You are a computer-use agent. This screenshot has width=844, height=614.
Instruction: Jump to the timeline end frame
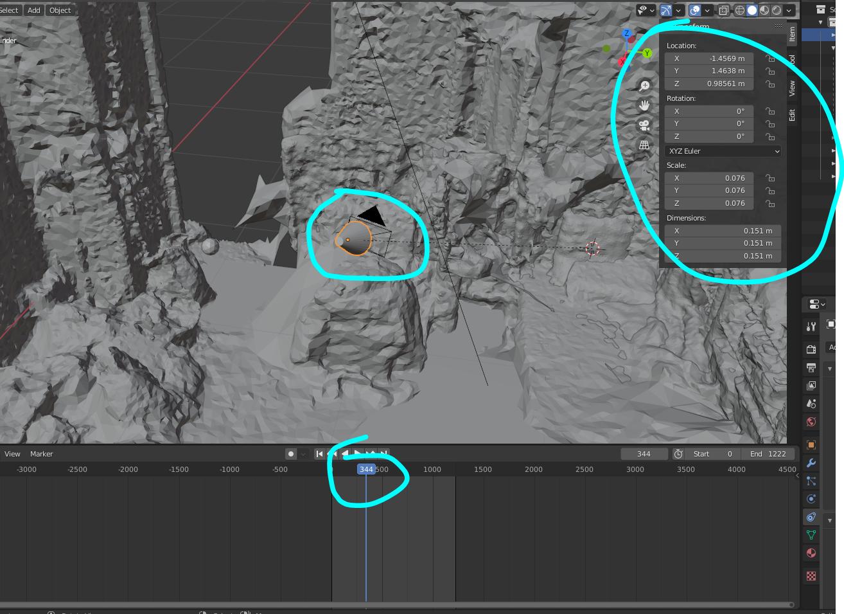click(383, 454)
